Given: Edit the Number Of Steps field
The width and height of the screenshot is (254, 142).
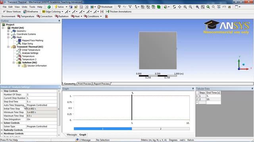Looking at the screenshot, I should (42, 95).
